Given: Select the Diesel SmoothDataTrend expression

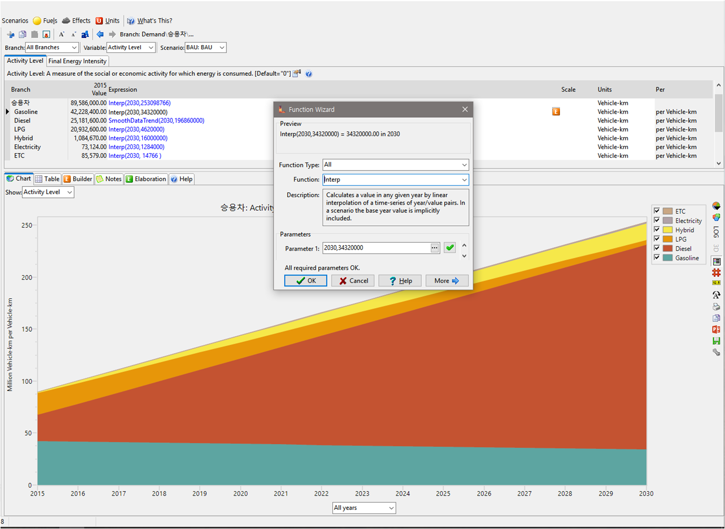Looking at the screenshot, I should 156,120.
